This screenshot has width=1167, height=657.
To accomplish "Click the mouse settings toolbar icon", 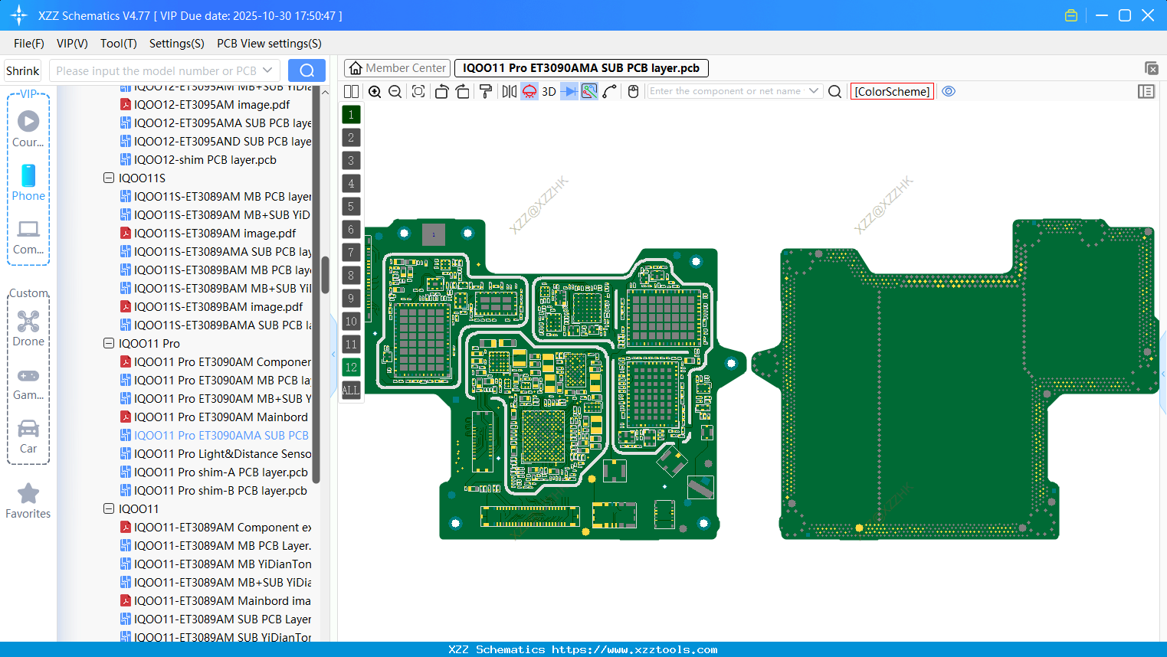I will [x=633, y=91].
